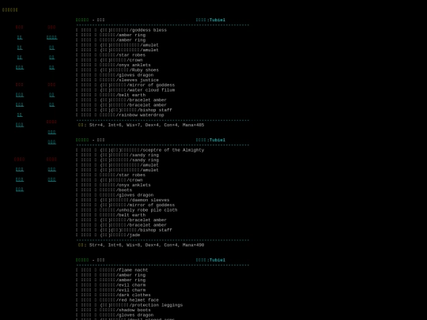
Task: Select the '/Ruby shoes' equipment row
Action: point(117,70)
